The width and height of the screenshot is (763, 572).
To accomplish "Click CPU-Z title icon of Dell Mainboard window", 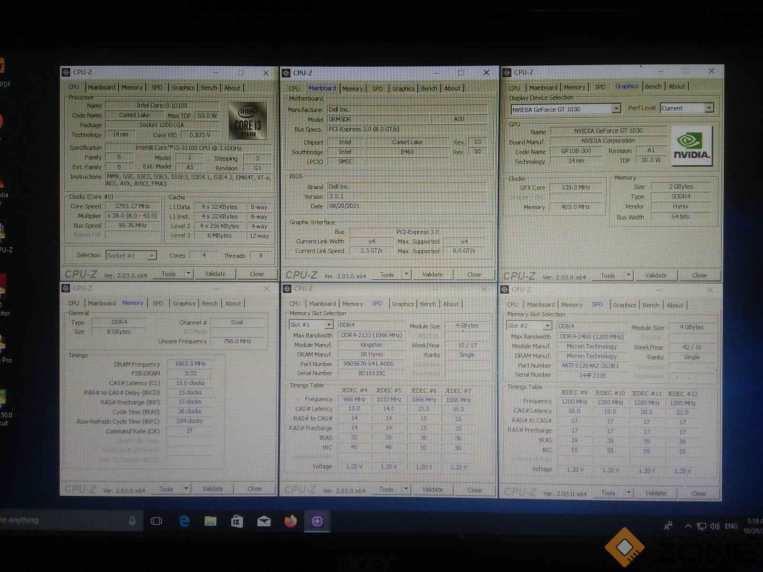I will [x=286, y=73].
